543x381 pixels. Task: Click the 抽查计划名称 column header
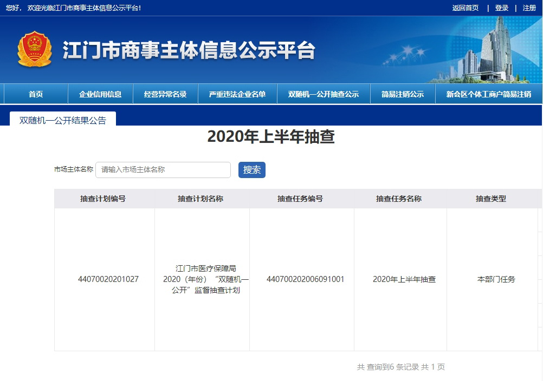(202, 199)
